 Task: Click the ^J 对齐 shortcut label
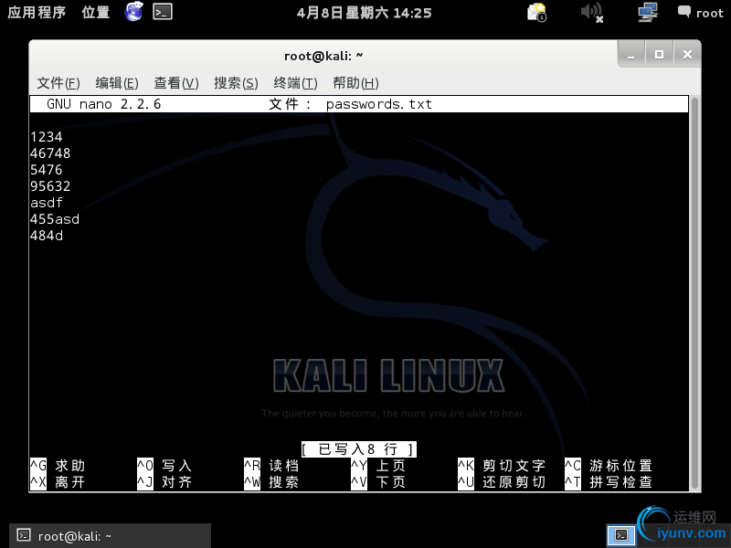coord(164,482)
